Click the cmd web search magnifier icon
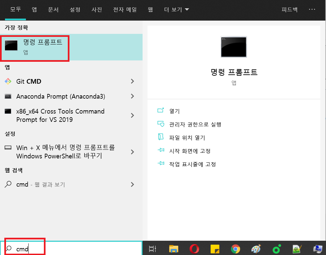 pos(8,184)
